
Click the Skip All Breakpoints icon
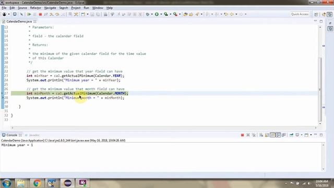[21, 14]
